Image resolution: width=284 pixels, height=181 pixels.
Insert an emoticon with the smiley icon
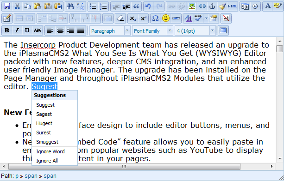(x=166, y=18)
